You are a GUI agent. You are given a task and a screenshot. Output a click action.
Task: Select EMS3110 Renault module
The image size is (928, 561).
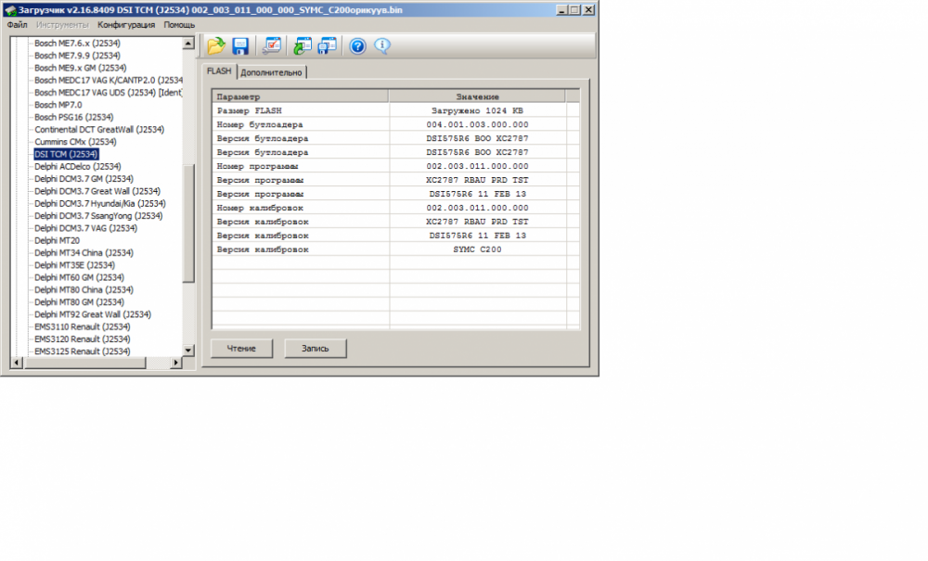pyautogui.click(x=83, y=327)
